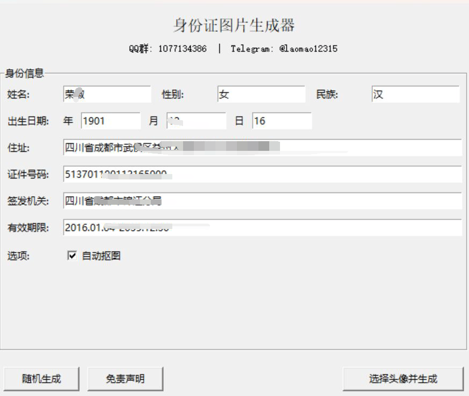This screenshot has height=396, width=469.
Task: Click the 随机生成 button
Action: click(x=41, y=379)
